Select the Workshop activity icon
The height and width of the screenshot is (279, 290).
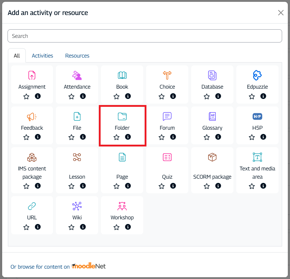coord(122,206)
